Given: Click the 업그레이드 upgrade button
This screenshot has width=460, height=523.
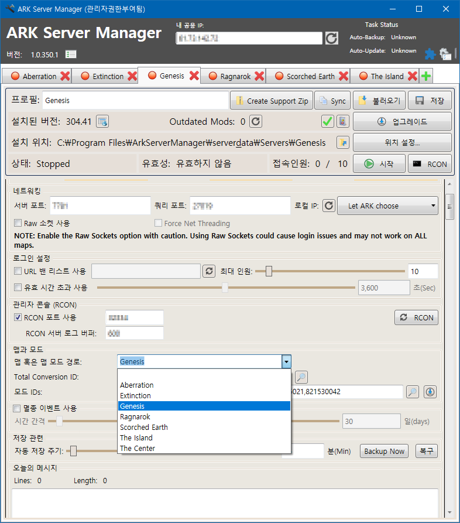Looking at the screenshot, I should coord(402,121).
